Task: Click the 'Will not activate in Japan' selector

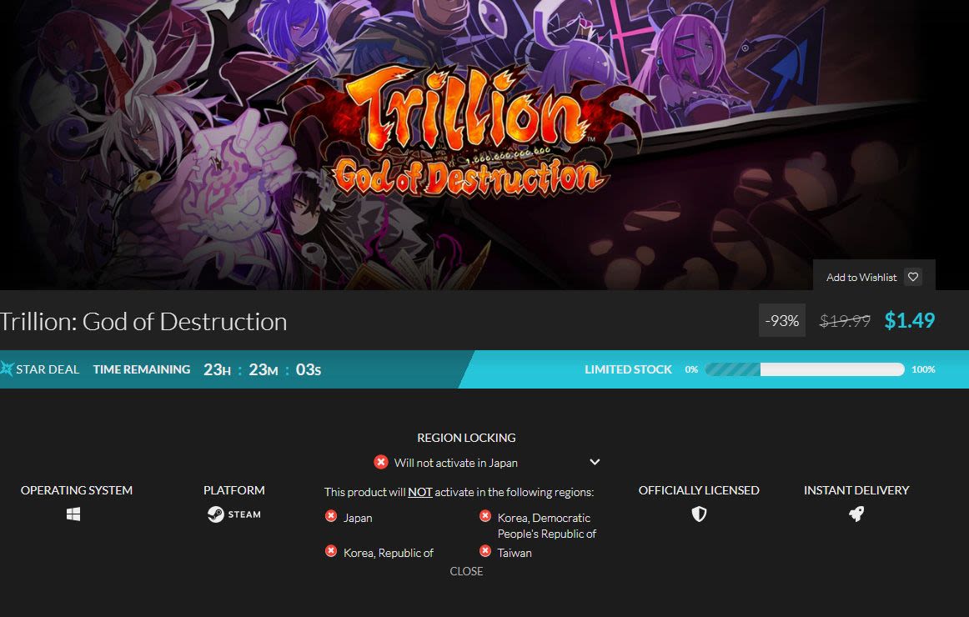Action: point(487,463)
